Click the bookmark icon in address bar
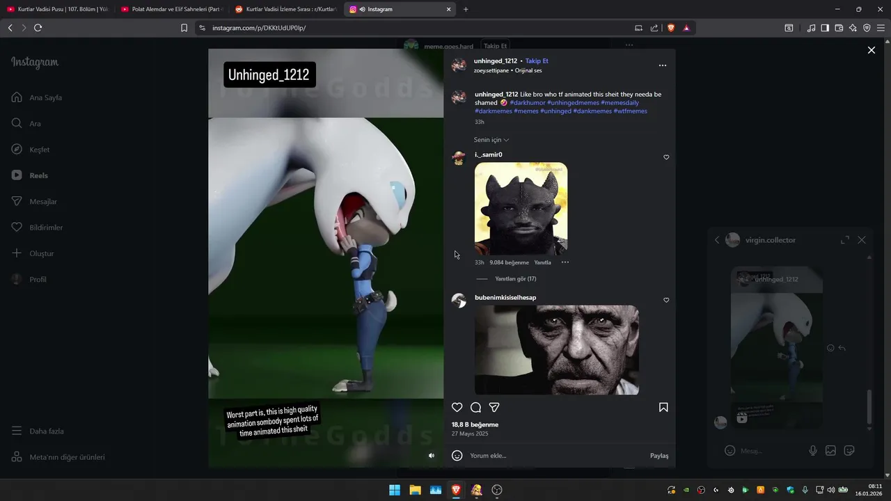 point(184,28)
